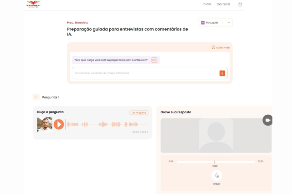Open the calendar icon in header
The image size is (292, 194).
coord(240,4)
